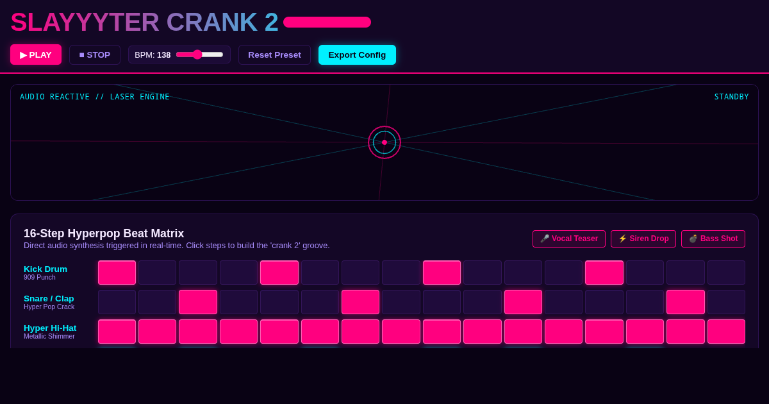Click the STANDBY status text
The image size is (769, 404).
pyautogui.click(x=732, y=97)
